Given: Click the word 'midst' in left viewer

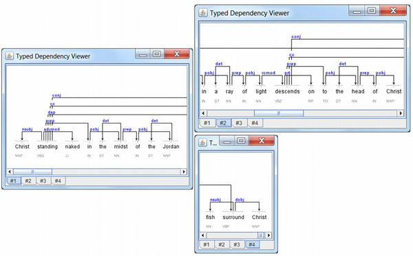Looking at the screenshot, I should coord(121,146).
